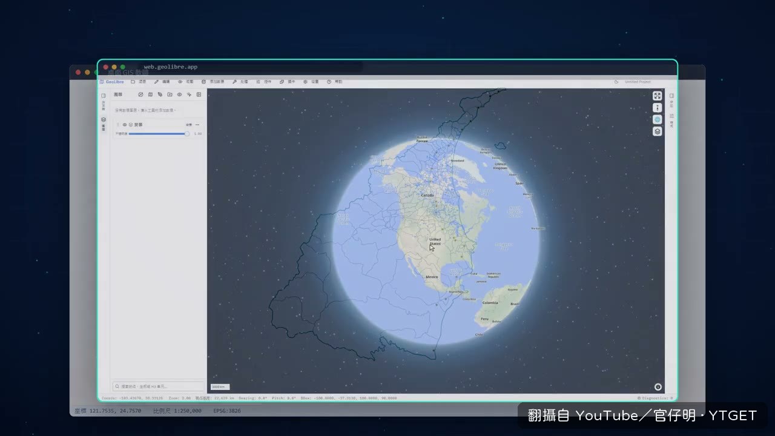The height and width of the screenshot is (436, 775).
Task: Click the small button beside the layer's three dots
Action: coord(189,125)
